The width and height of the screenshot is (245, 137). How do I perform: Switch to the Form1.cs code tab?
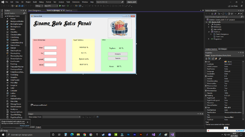69,10
